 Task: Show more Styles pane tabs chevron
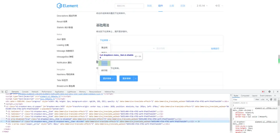coord(275,96)
